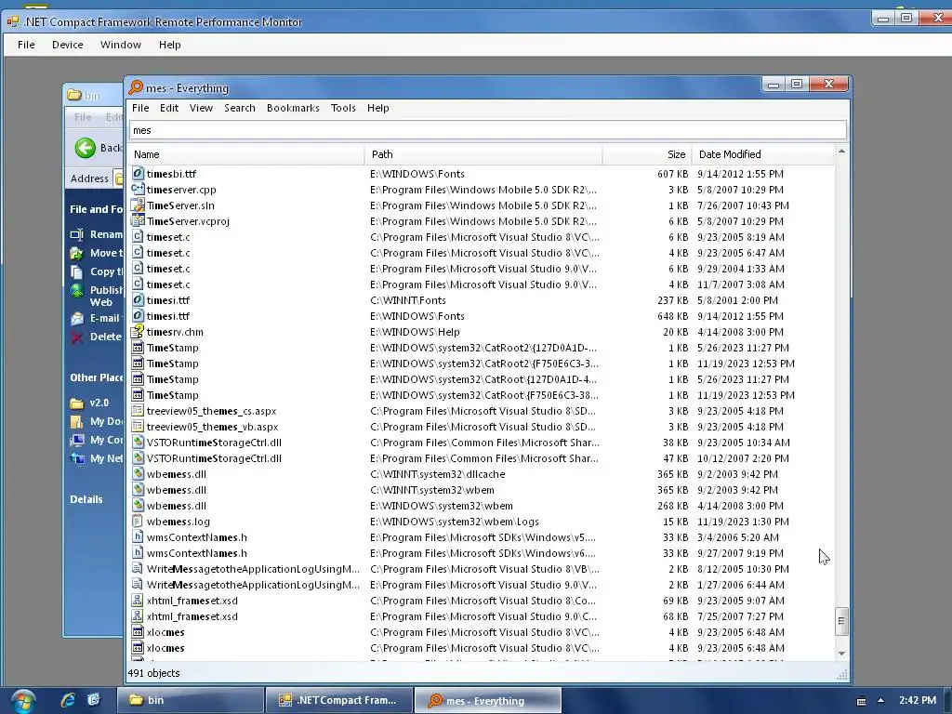Click the 648 KB size cell
Image resolution: width=952 pixels, height=714 pixels.
(x=673, y=316)
